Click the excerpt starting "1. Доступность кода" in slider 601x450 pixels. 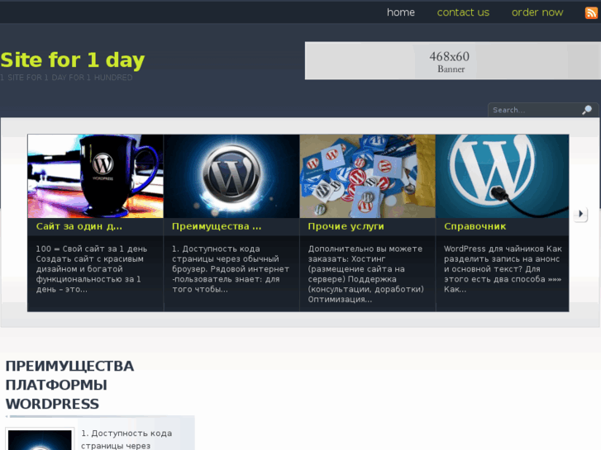231,269
